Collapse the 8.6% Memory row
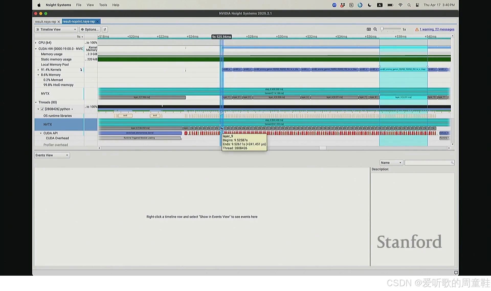Viewport: 491px width, 291px height. (x=38, y=75)
